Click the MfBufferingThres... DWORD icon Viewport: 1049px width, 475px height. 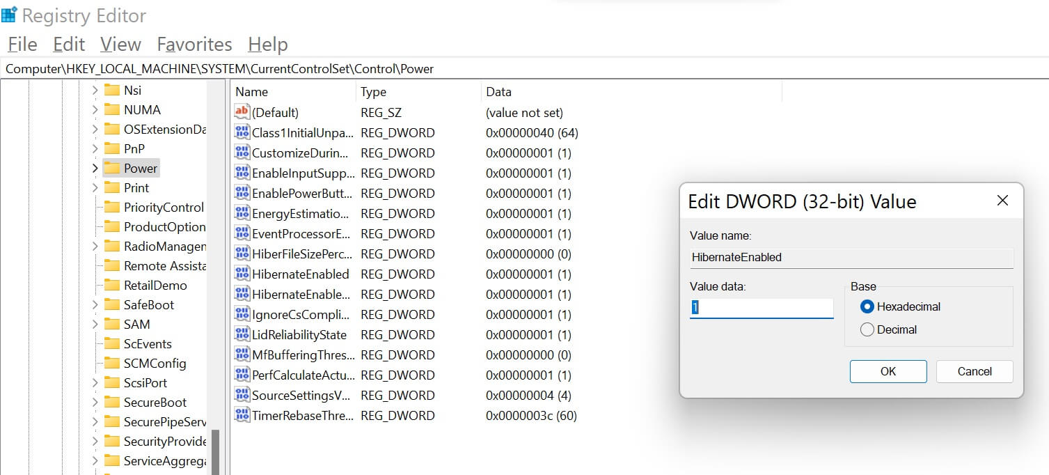pos(242,355)
